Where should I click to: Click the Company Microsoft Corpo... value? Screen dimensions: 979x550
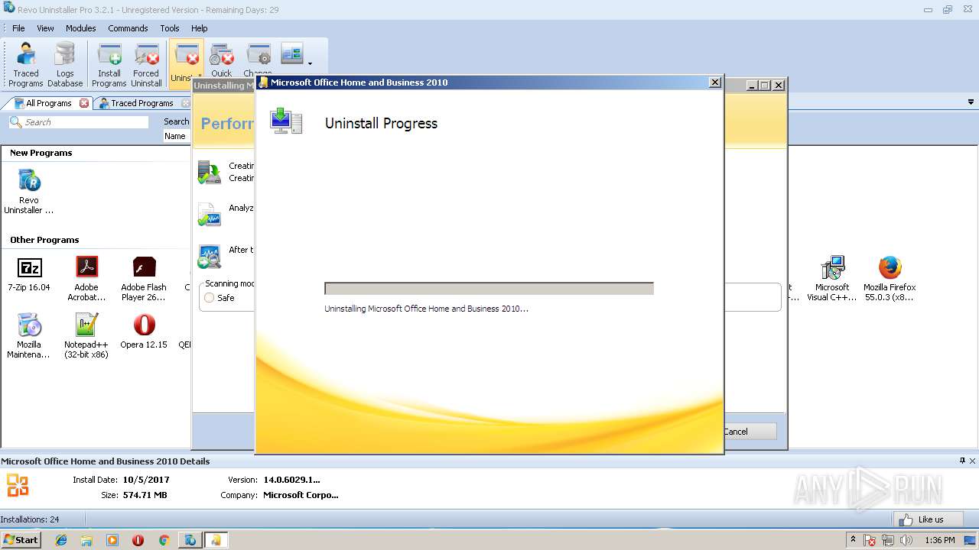(301, 495)
